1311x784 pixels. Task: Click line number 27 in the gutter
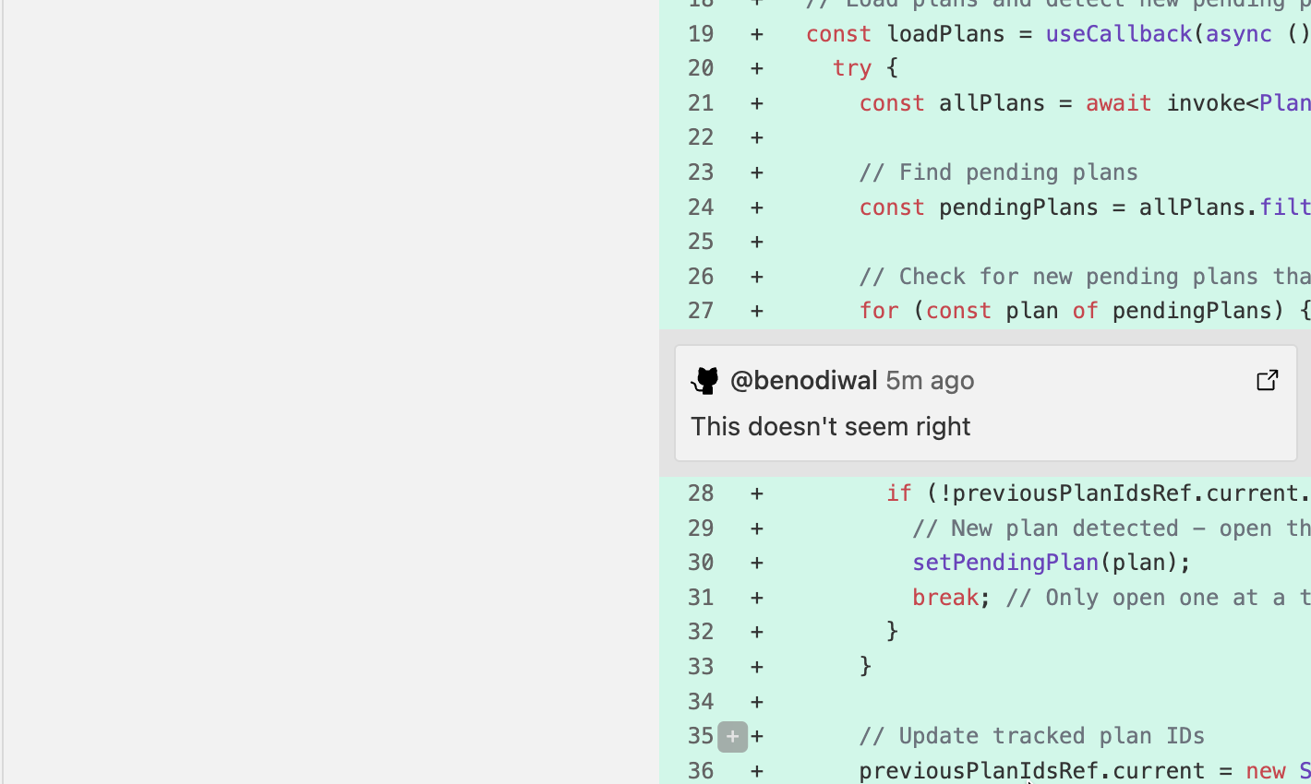click(700, 310)
